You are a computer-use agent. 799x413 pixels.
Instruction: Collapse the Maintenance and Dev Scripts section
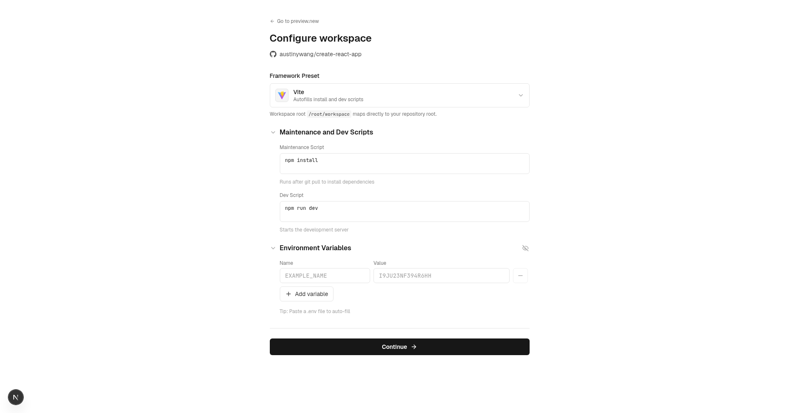coord(273,132)
